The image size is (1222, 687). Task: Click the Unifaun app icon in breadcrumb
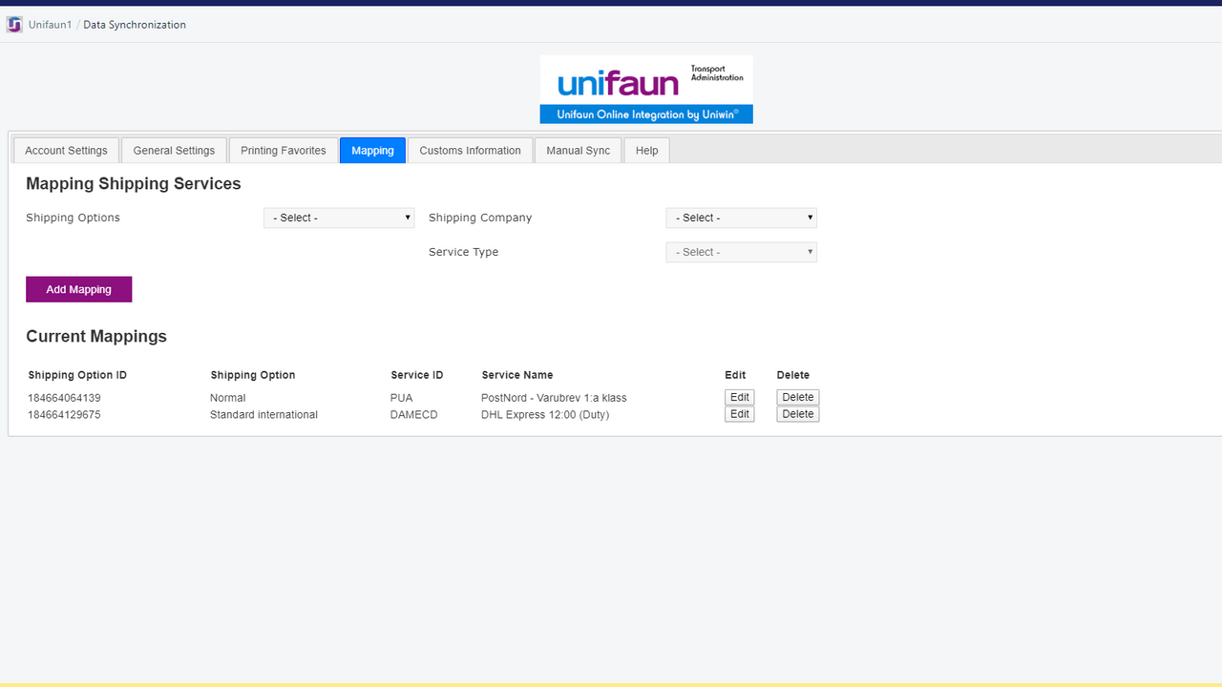14,25
